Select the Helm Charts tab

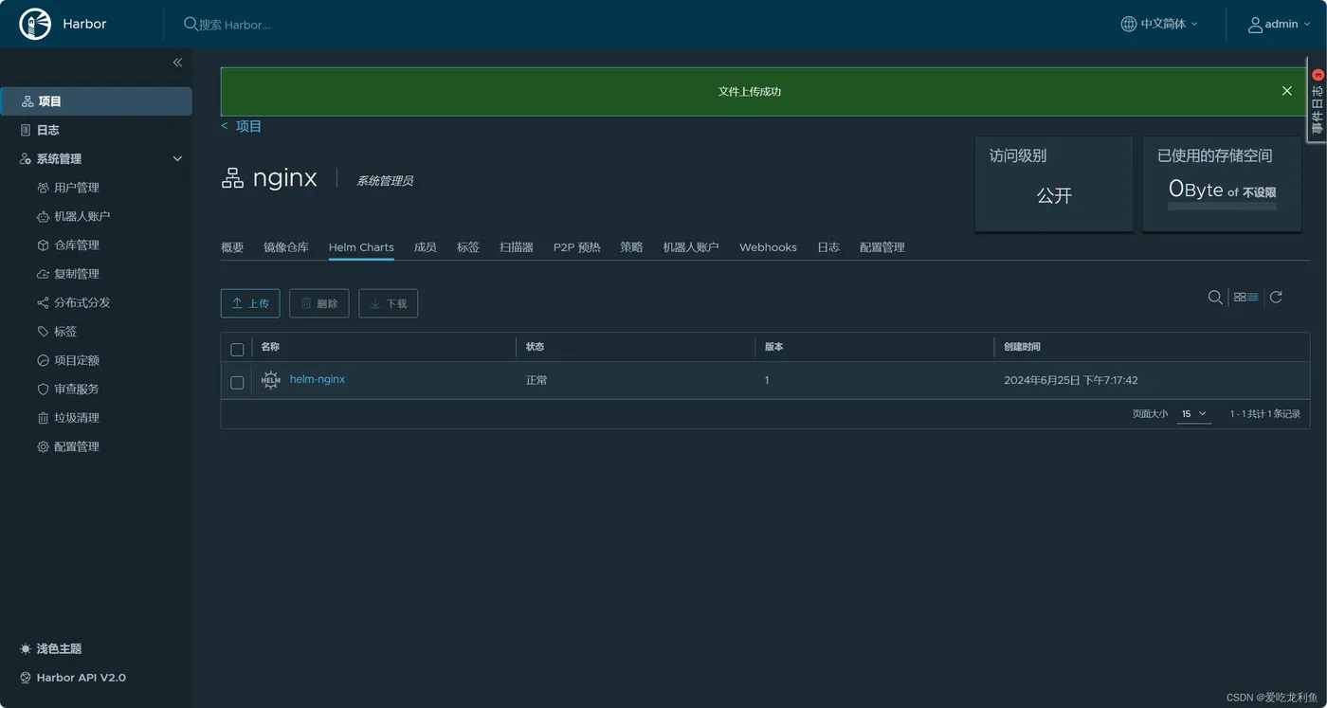click(x=361, y=247)
